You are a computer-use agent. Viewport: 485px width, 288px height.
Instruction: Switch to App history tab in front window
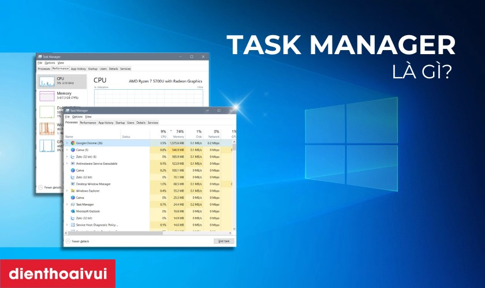pos(106,123)
